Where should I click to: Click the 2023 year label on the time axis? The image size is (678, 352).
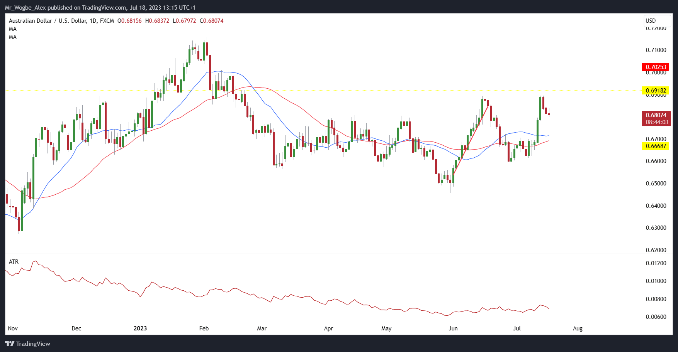140,328
